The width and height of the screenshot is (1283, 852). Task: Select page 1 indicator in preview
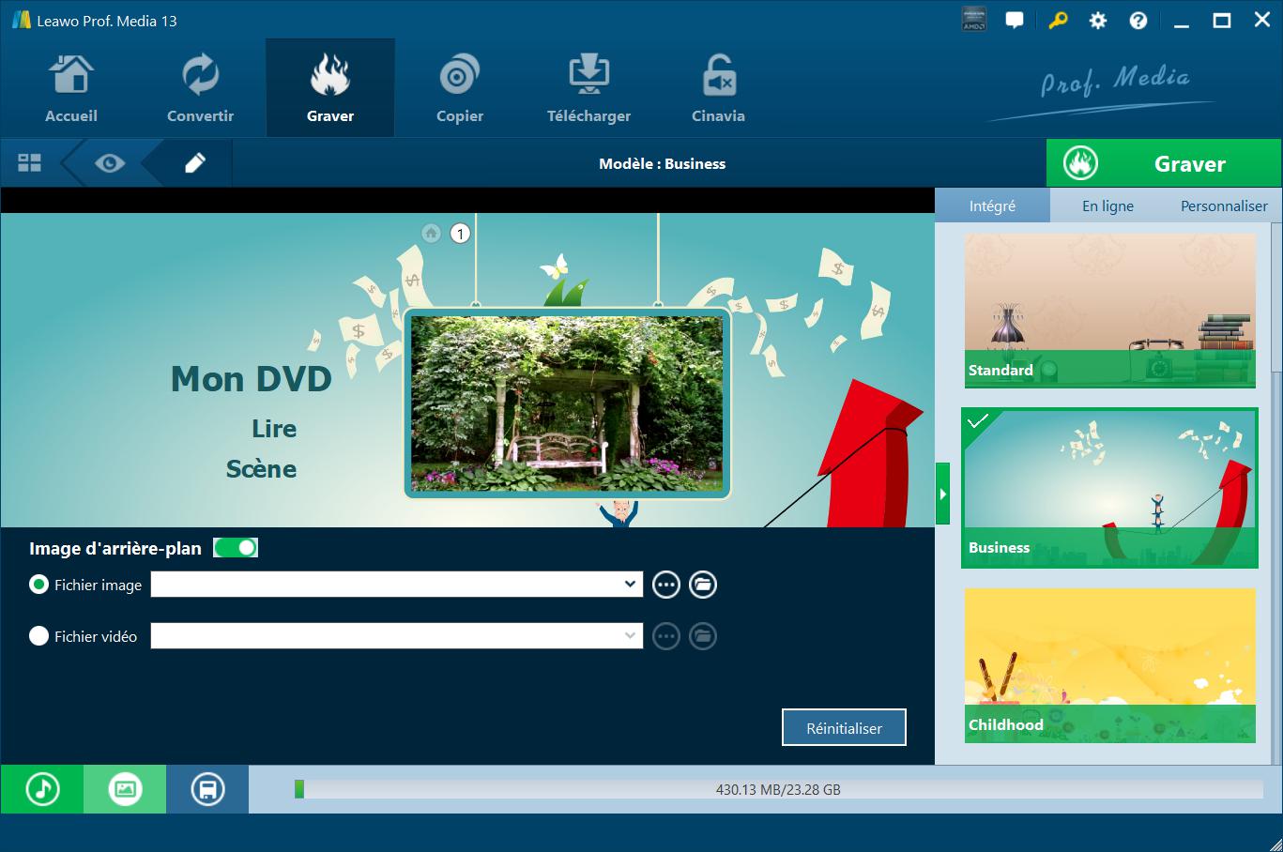(x=460, y=234)
